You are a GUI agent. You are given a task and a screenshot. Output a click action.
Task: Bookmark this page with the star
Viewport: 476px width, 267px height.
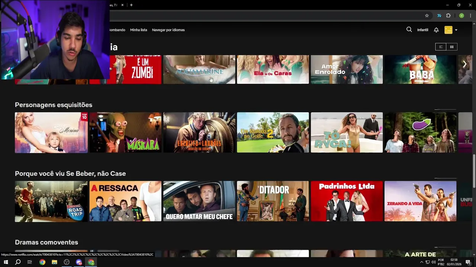[427, 16]
